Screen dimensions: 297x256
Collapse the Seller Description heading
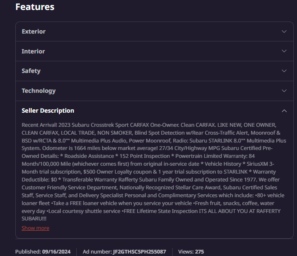(x=48, y=111)
